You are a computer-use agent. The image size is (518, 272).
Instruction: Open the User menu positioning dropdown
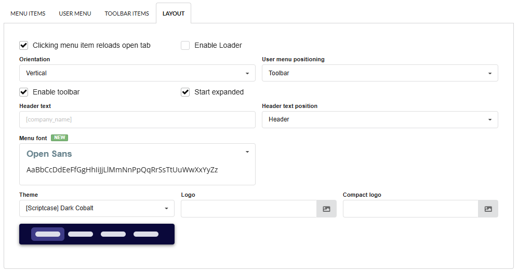pyautogui.click(x=380, y=73)
